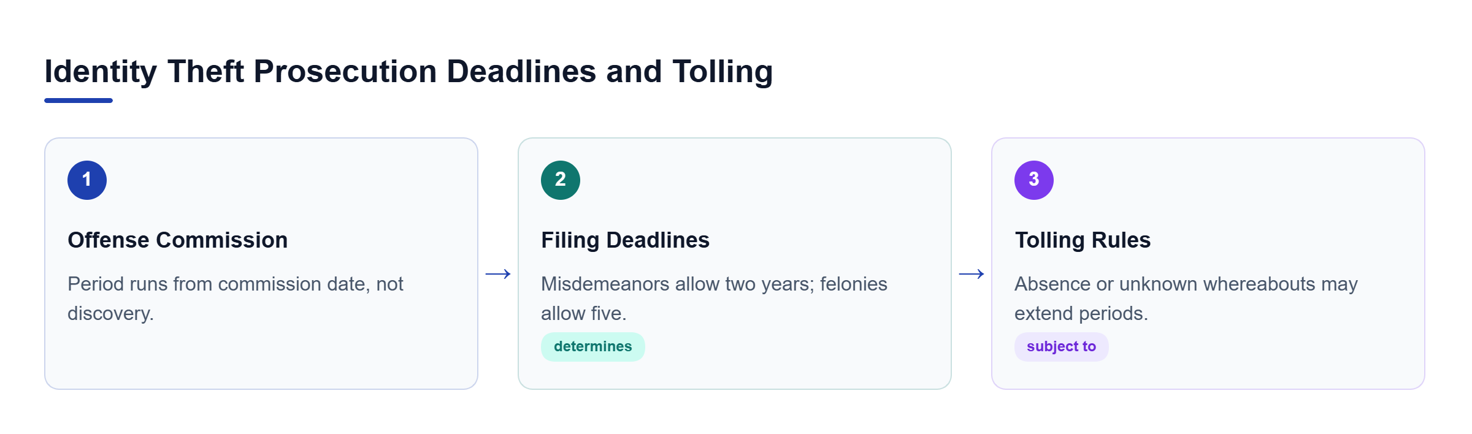The height and width of the screenshot is (434, 1472).
Task: Select text about absence or unknown whereabouts
Action: [1186, 299]
